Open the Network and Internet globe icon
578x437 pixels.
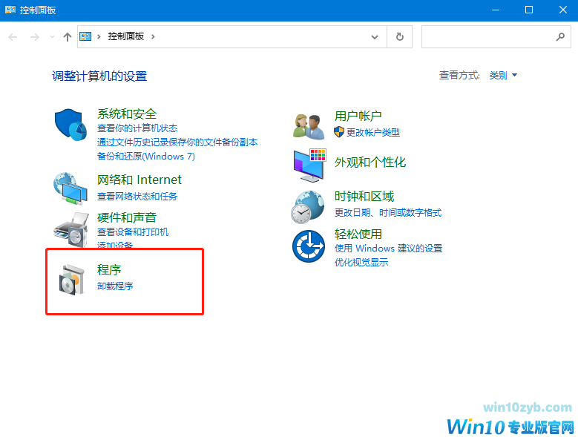[x=71, y=188]
